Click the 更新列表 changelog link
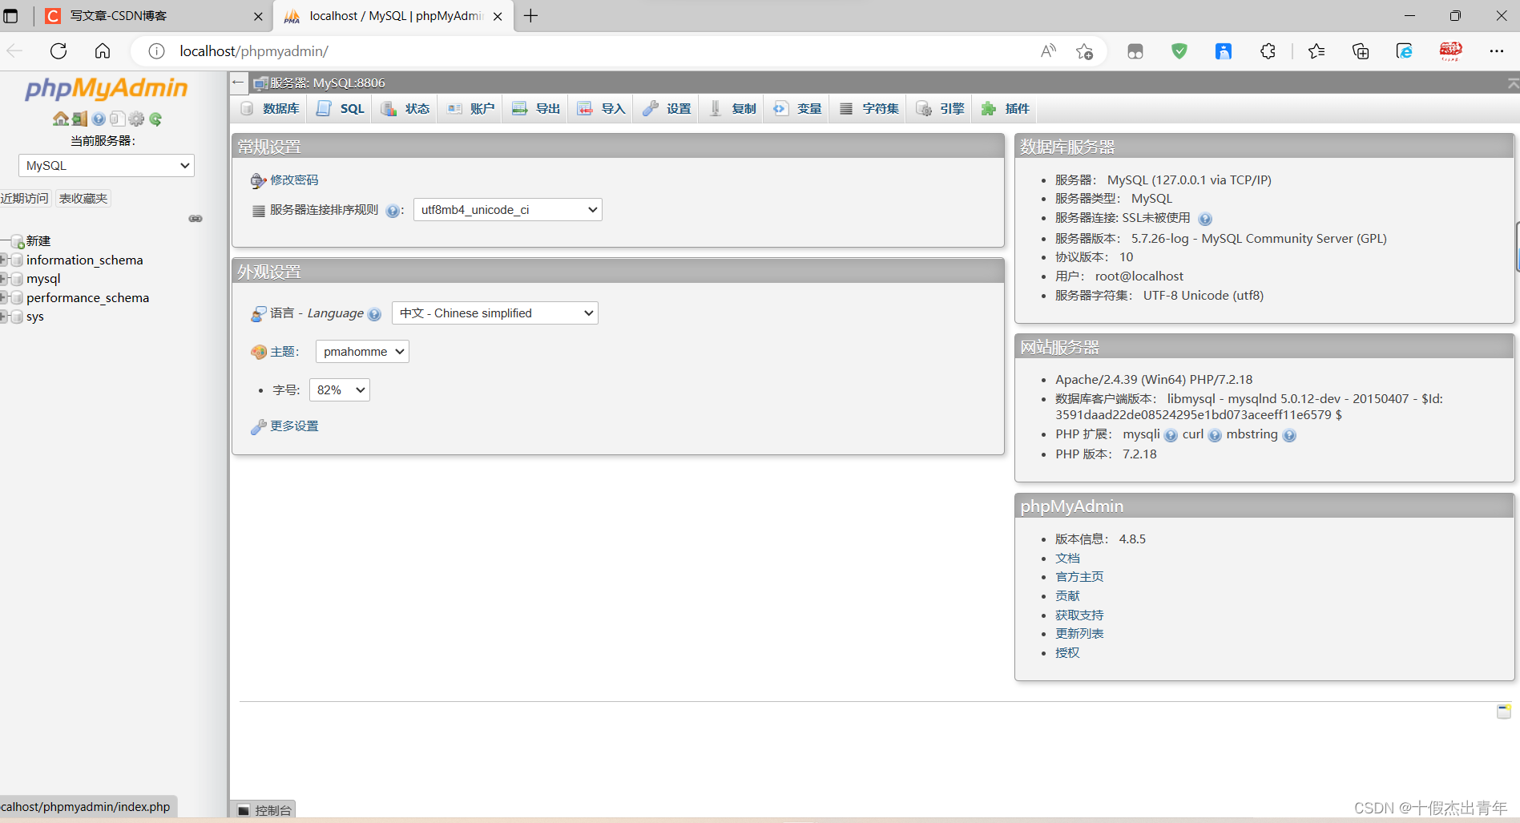 [x=1079, y=634]
